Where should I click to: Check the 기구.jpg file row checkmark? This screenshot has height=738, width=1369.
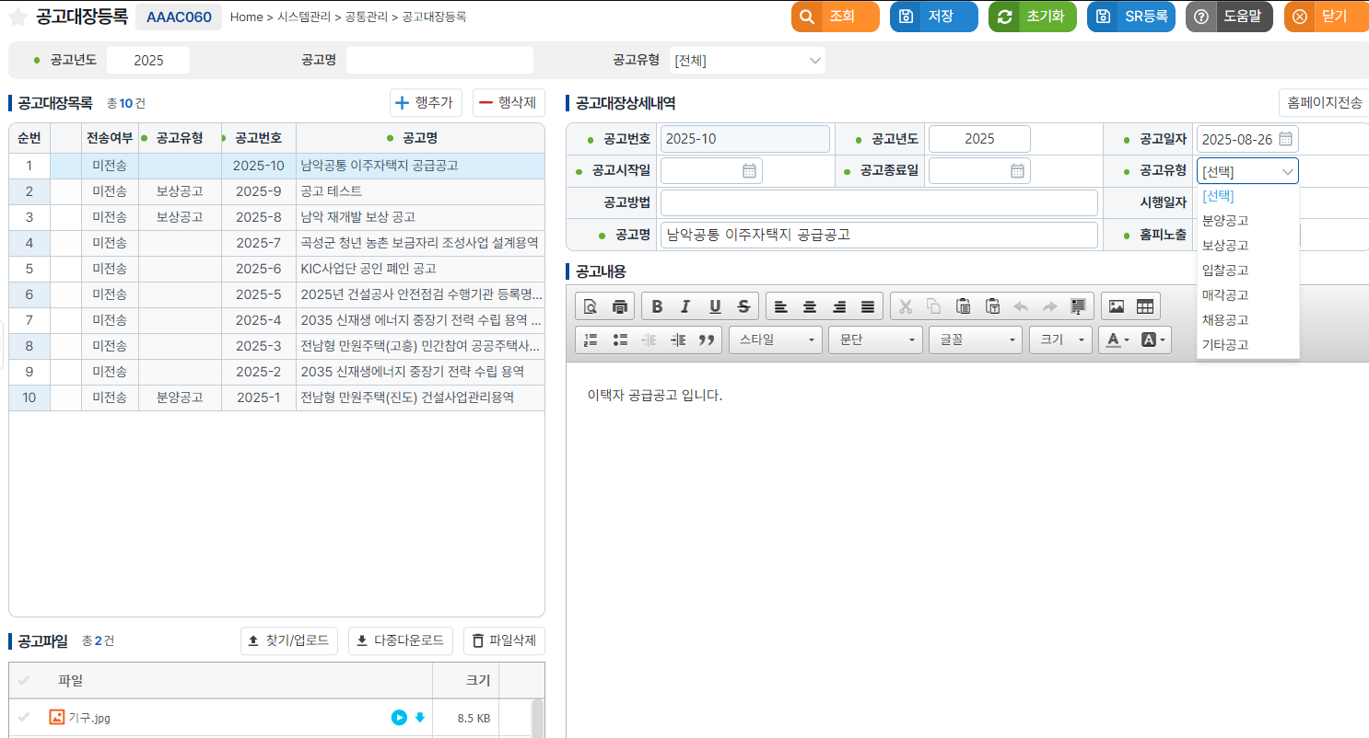pyautogui.click(x=24, y=718)
